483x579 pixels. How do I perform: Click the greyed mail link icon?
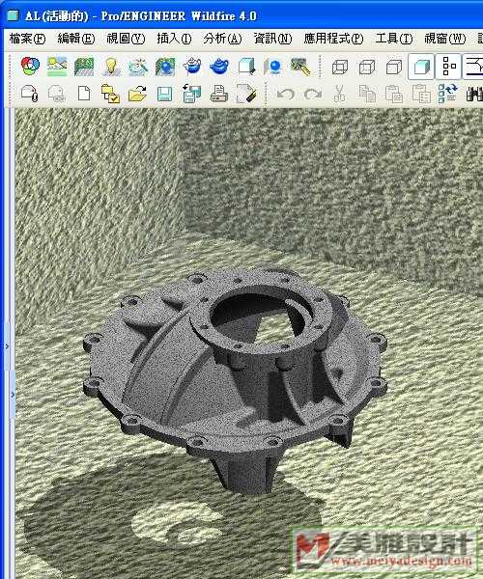coord(57,94)
